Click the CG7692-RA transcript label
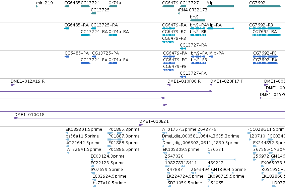Image resolution: width=285 pixels, height=188 pixels. pos(265,31)
